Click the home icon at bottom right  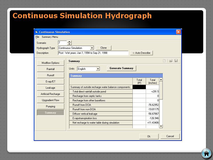pos(206,153)
